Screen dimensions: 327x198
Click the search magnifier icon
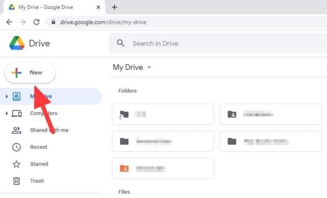point(121,43)
